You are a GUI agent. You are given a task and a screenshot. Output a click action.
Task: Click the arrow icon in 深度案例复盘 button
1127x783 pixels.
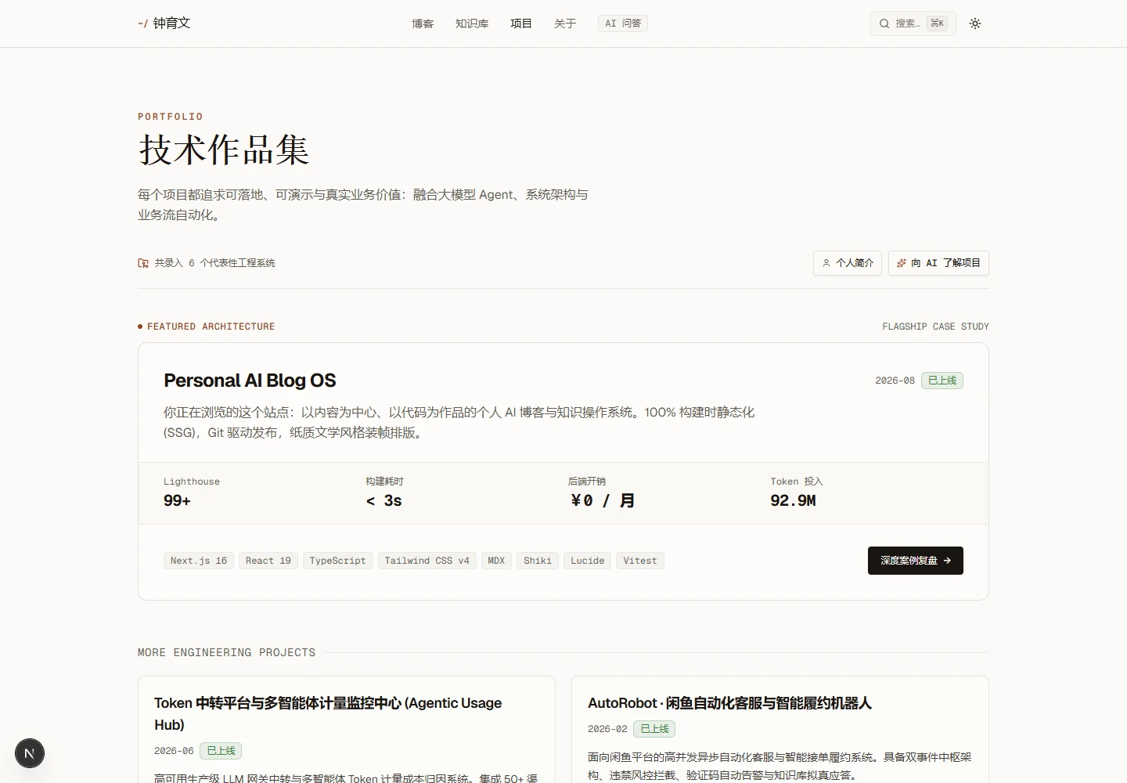click(x=947, y=561)
